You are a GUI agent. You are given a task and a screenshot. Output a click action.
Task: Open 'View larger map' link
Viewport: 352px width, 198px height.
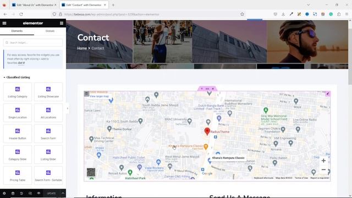point(99,96)
